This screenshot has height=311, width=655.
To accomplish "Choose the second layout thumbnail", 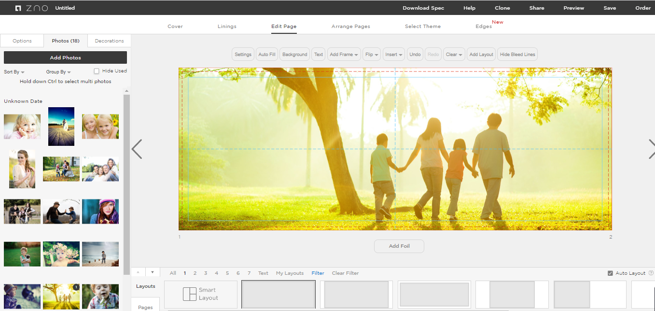I will (x=357, y=294).
